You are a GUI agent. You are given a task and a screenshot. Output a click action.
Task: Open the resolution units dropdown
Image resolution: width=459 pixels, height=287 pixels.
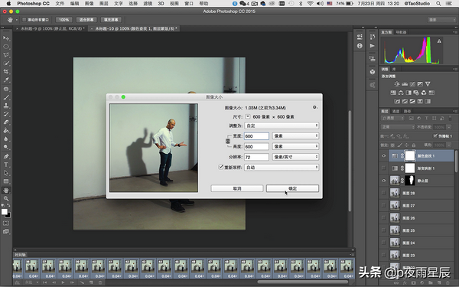[295, 157]
